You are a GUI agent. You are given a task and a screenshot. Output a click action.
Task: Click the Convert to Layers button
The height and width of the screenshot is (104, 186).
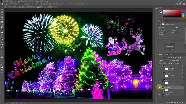pyautogui.click(x=170, y=49)
